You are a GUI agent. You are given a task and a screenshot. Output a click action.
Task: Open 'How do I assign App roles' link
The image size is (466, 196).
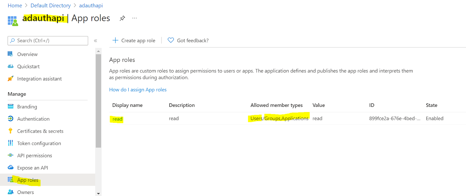click(138, 90)
